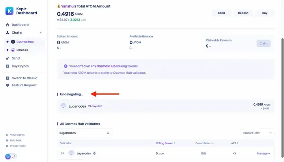Click the Claim rewards button
The width and height of the screenshot is (284, 162).
click(263, 43)
